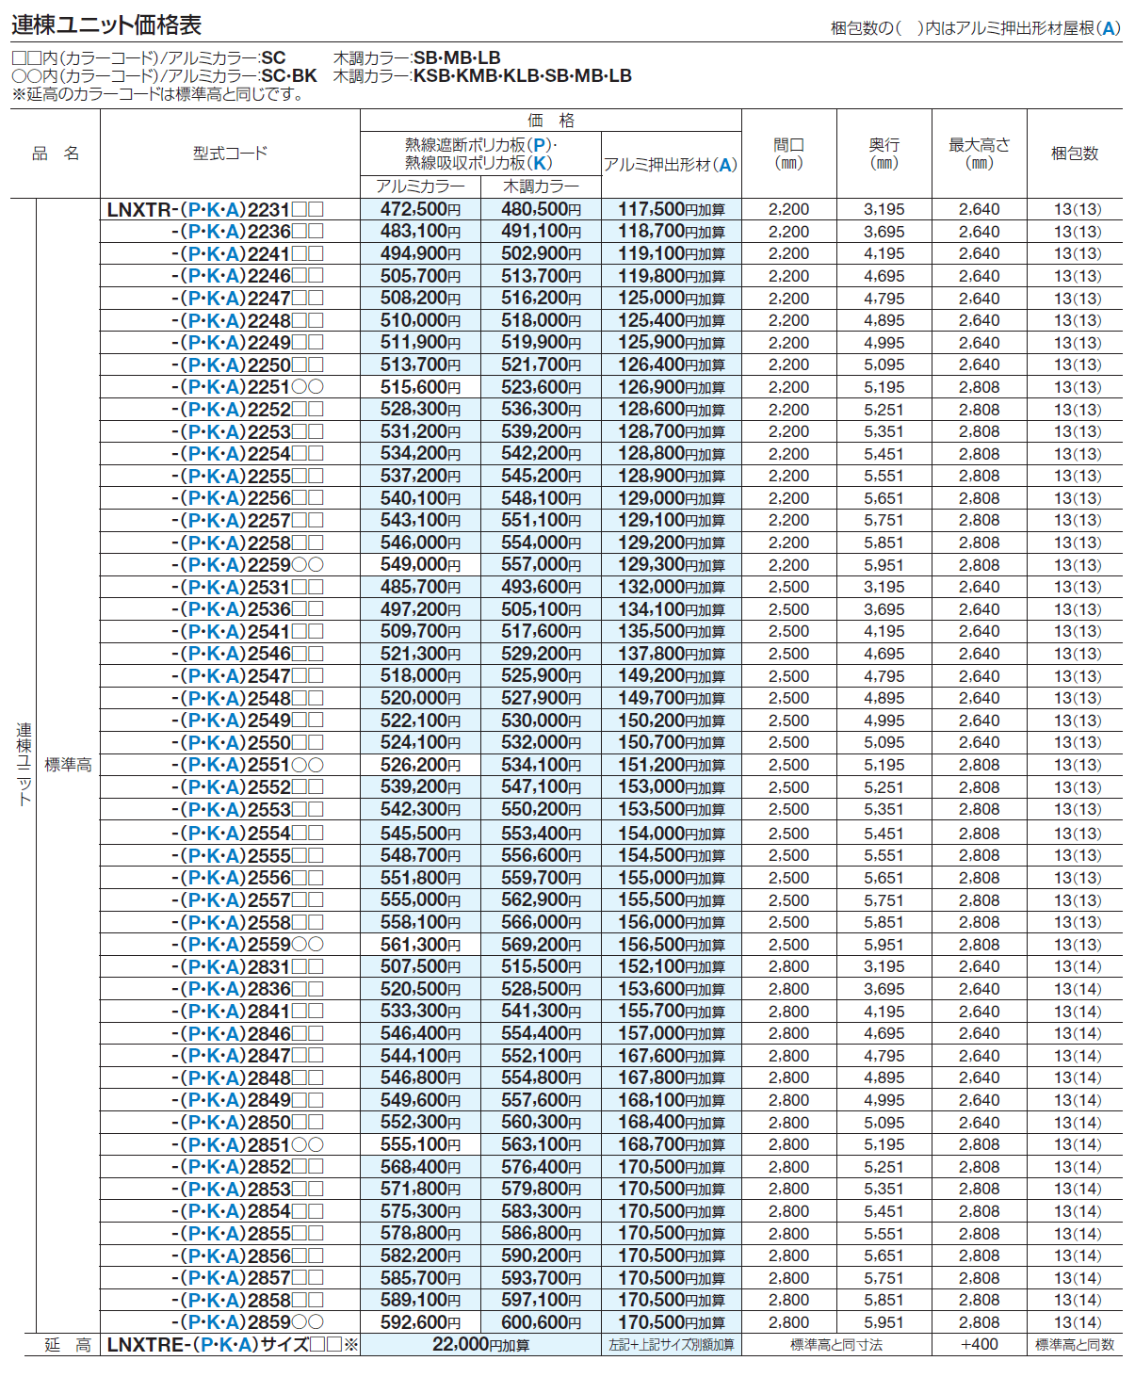Select the 117,500円加算 price cell
Image resolution: width=1135 pixels, height=1377 pixels.
pyautogui.click(x=671, y=209)
